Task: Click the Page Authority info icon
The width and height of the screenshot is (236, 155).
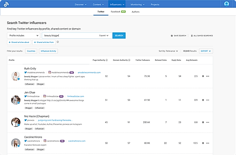Action: click(x=107, y=60)
